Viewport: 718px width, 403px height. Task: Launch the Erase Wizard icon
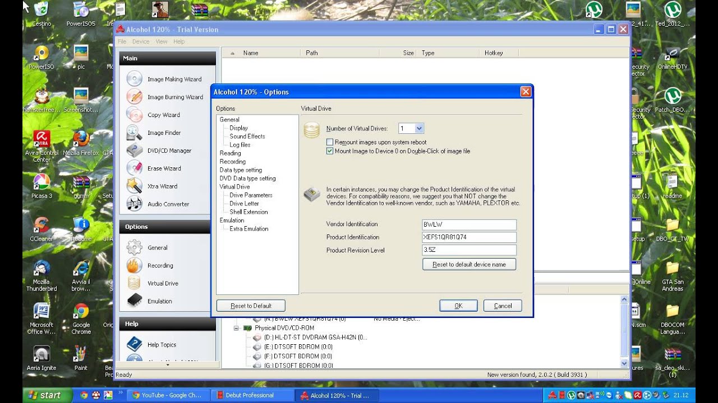tap(135, 168)
